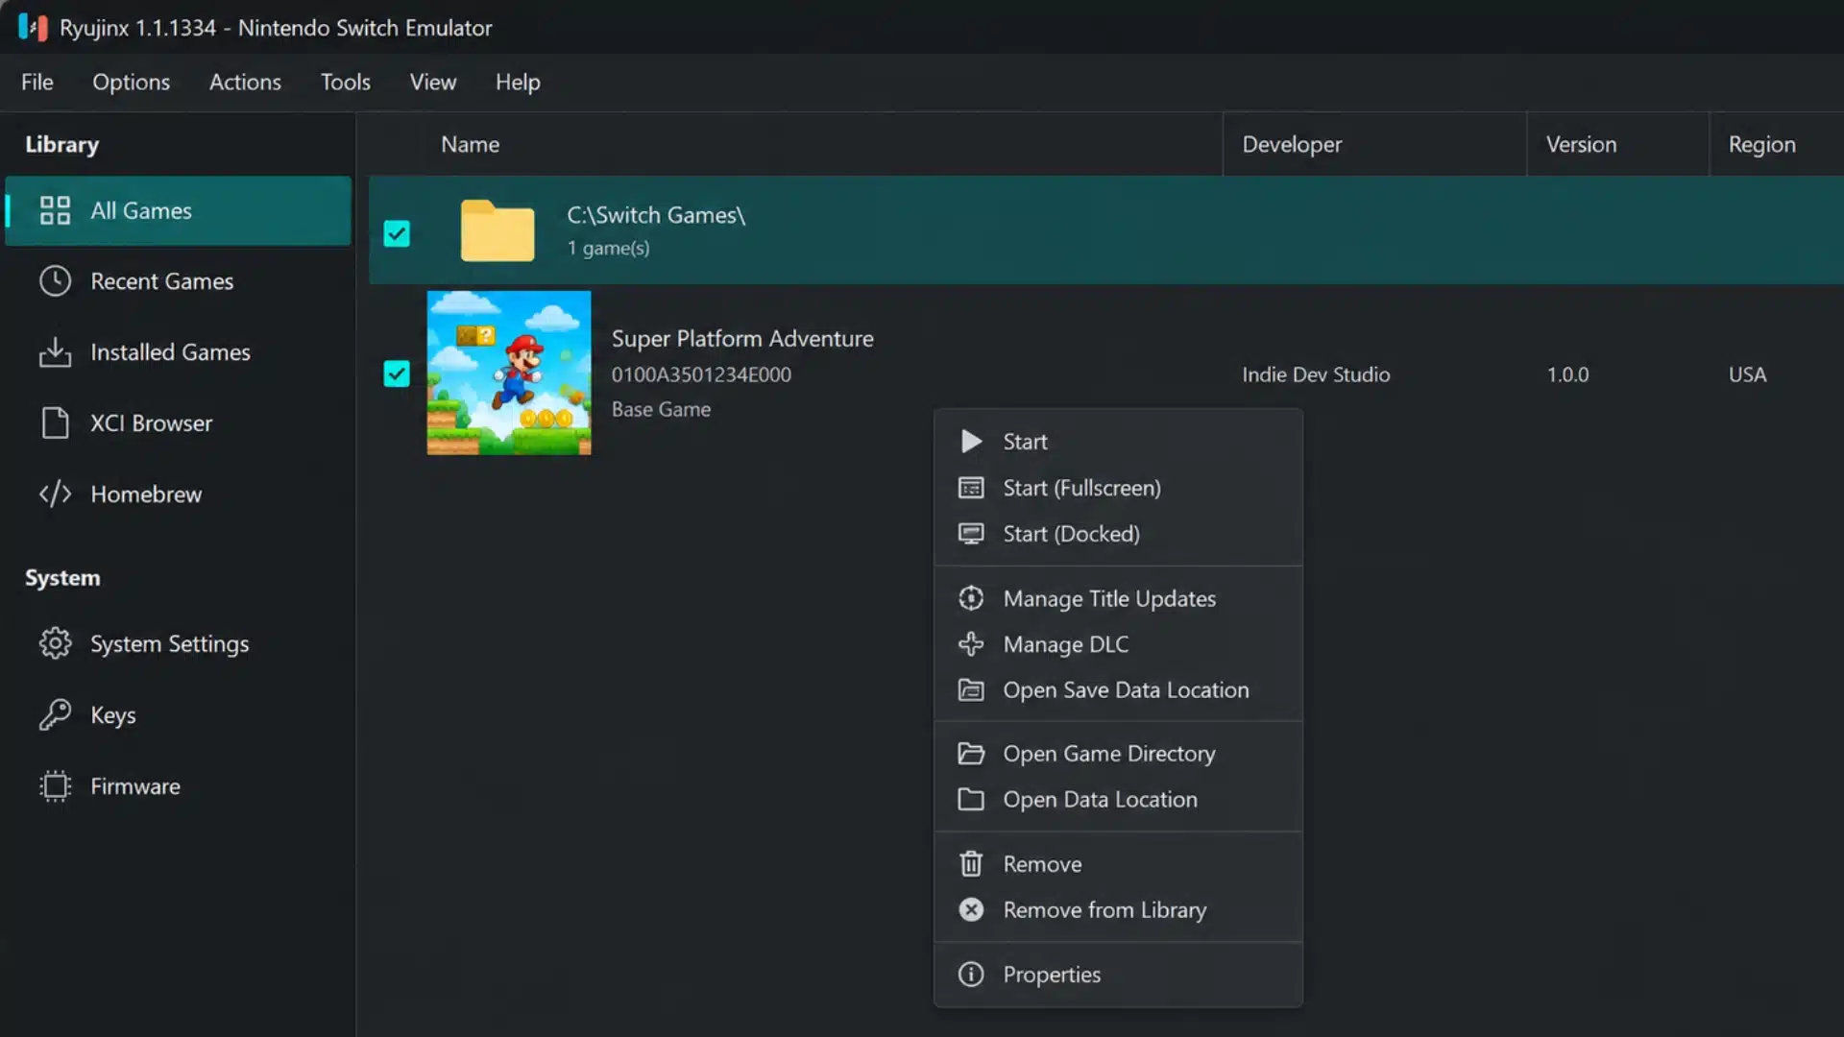Viewport: 1844px width, 1037px height.
Task: Open the Tools menu
Action: coord(346,83)
